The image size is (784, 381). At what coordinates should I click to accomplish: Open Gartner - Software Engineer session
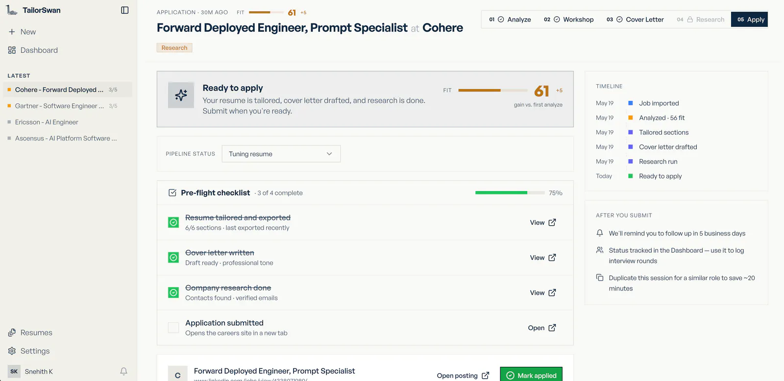point(68,106)
